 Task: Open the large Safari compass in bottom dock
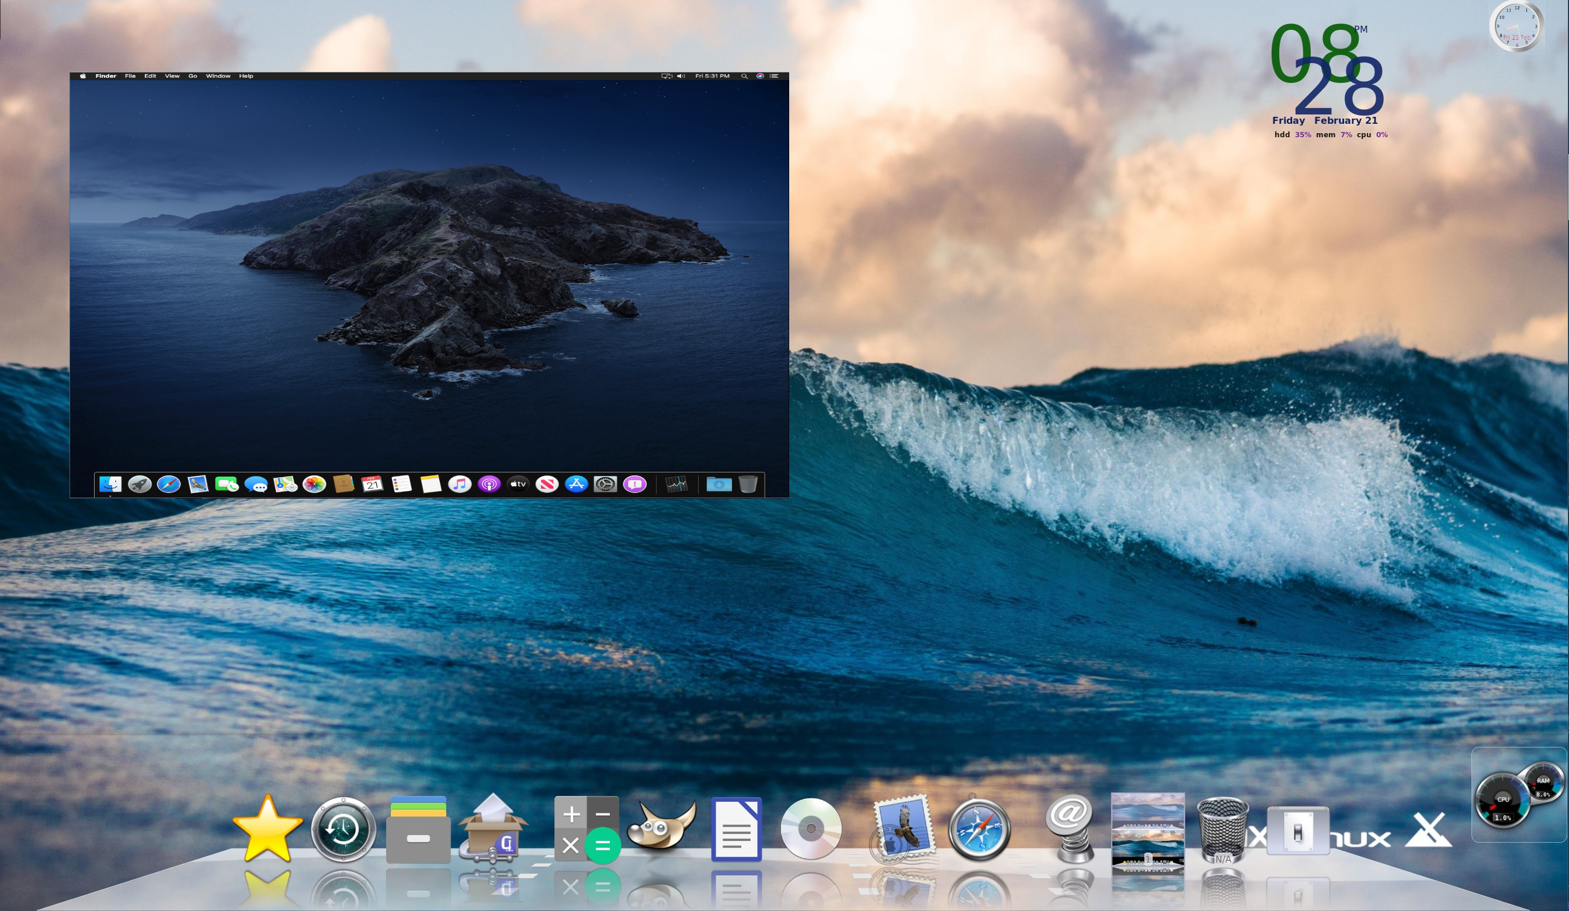pyautogui.click(x=979, y=829)
